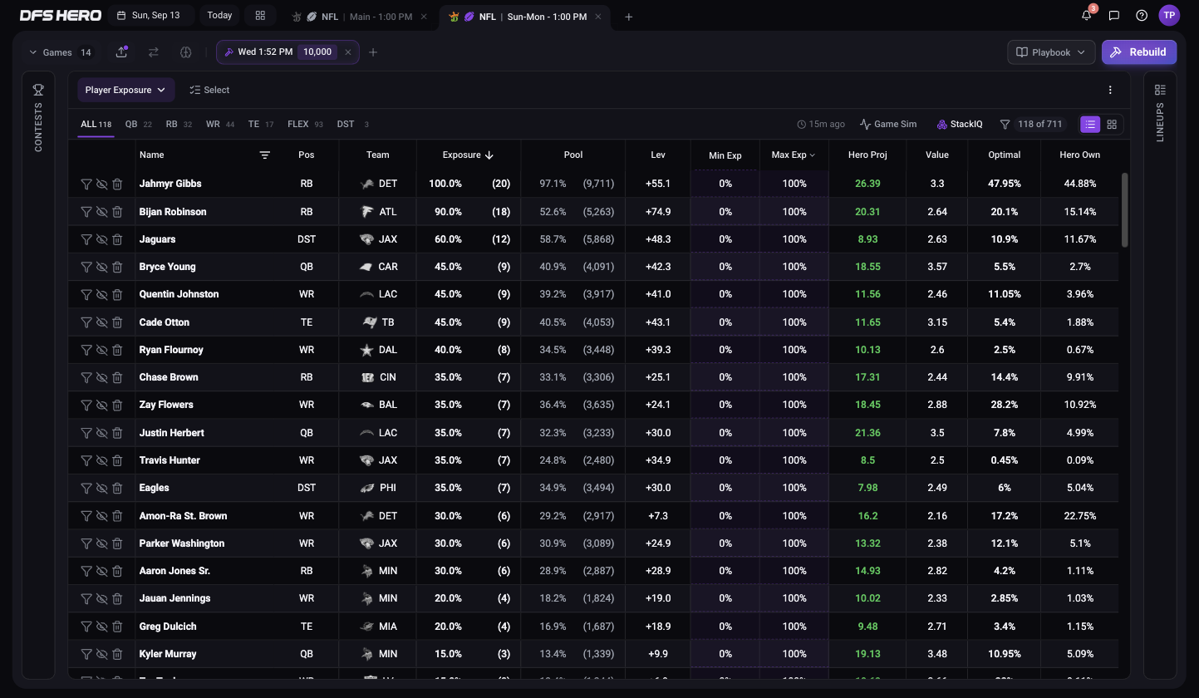Add a new slate tab with plus

[628, 17]
